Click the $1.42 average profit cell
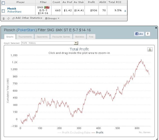The width and height of the screenshot is (159, 140). pos(68,10)
